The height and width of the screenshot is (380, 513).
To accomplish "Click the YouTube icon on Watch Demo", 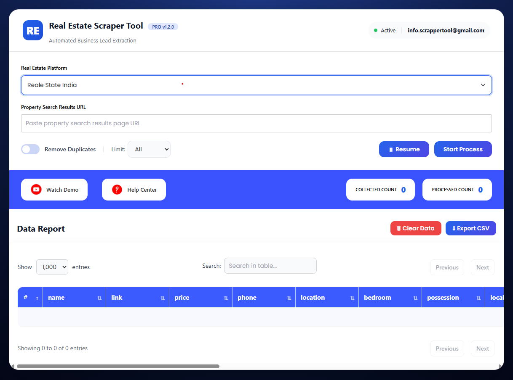I will click(35, 189).
